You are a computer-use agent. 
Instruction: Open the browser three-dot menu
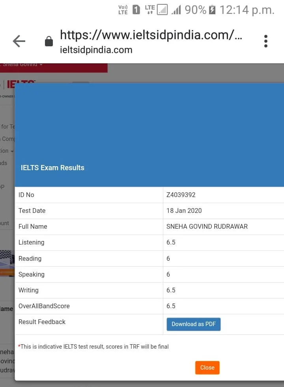coord(265,41)
